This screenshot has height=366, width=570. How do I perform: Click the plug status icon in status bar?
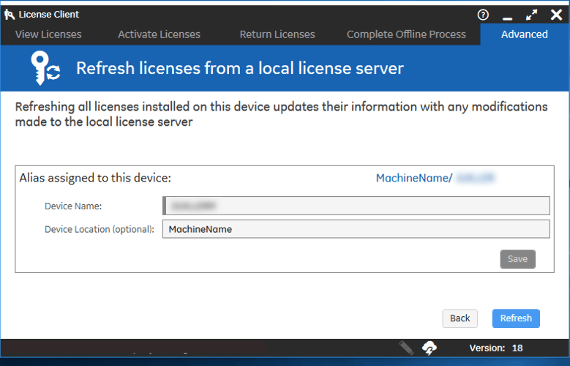(x=406, y=348)
